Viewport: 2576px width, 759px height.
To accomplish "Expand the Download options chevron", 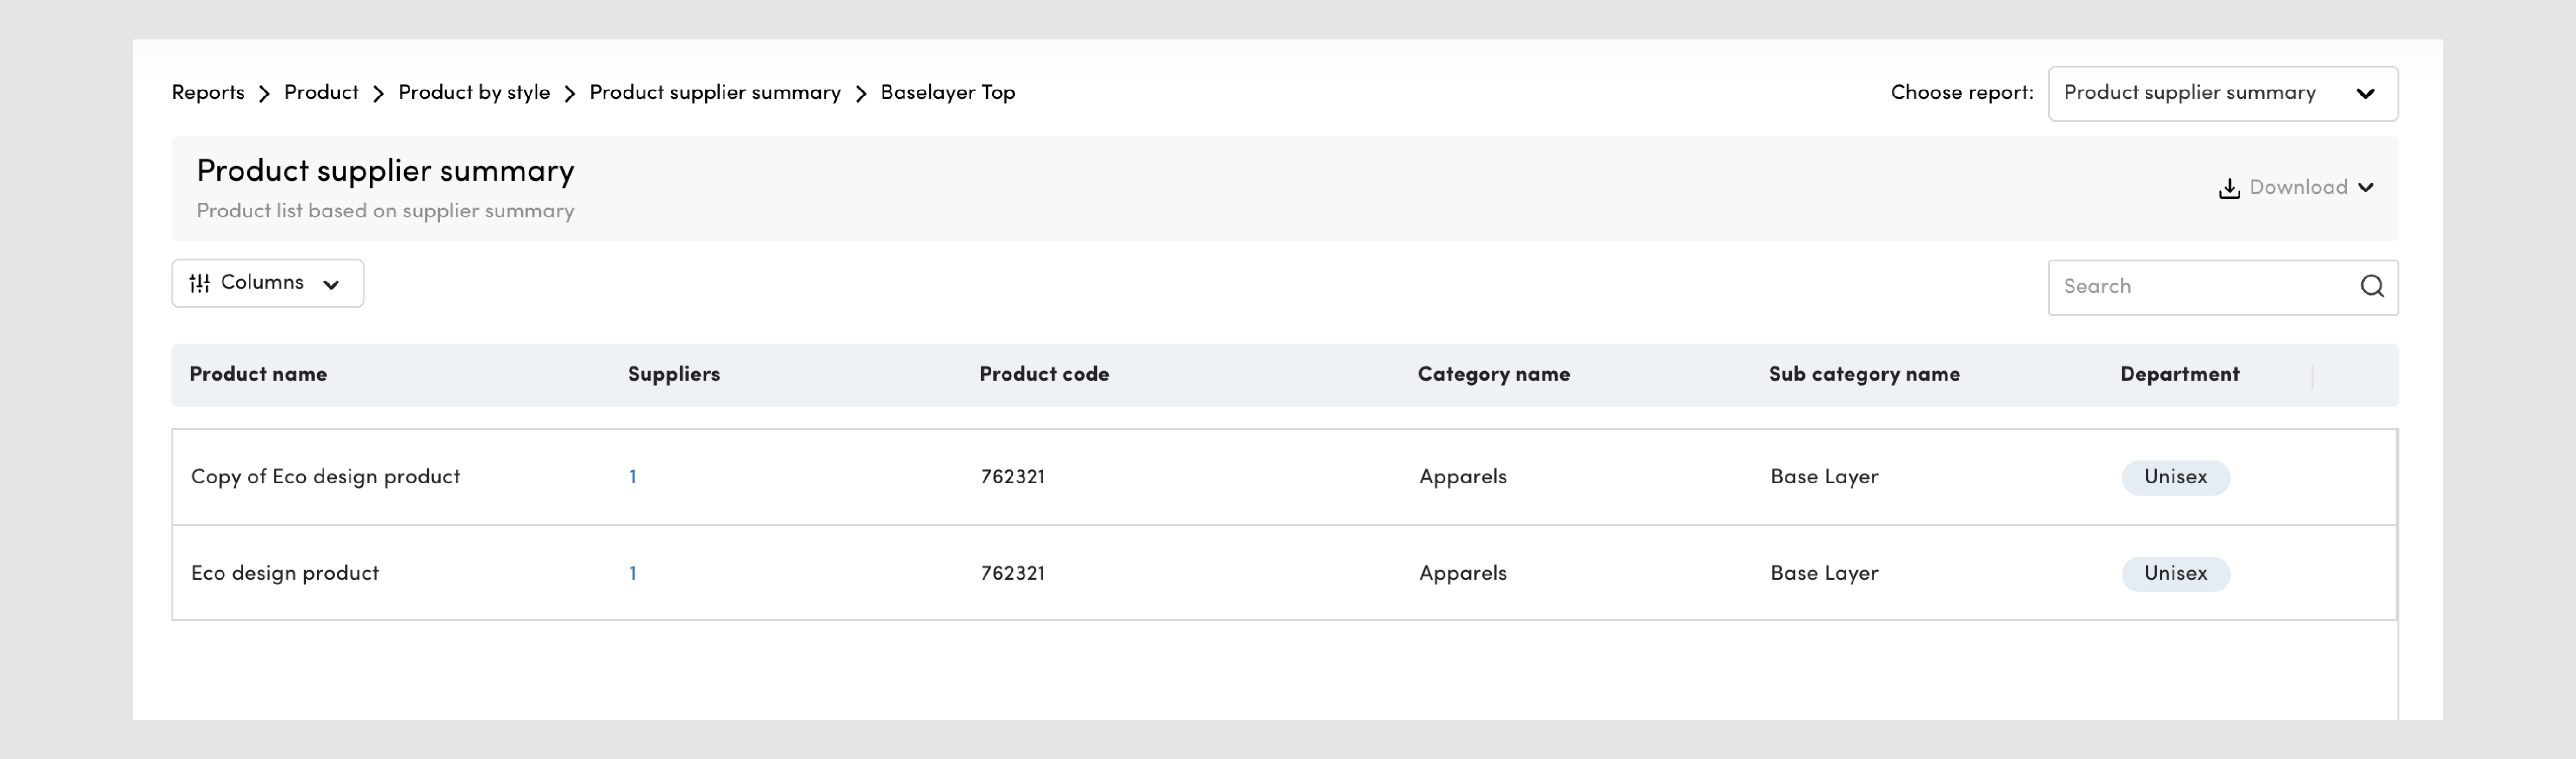I will [x=2365, y=188].
